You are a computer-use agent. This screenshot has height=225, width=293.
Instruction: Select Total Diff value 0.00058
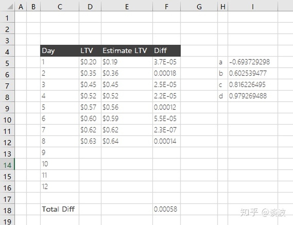tap(166, 209)
